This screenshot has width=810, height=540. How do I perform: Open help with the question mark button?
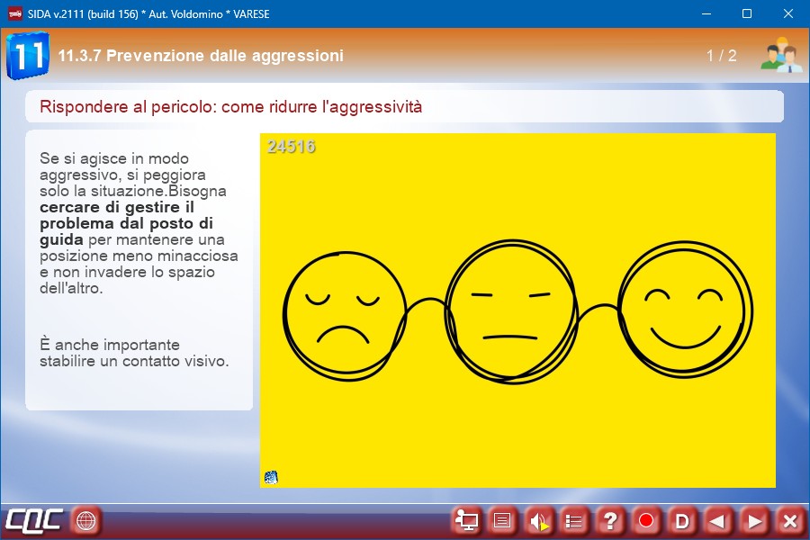[610, 520]
